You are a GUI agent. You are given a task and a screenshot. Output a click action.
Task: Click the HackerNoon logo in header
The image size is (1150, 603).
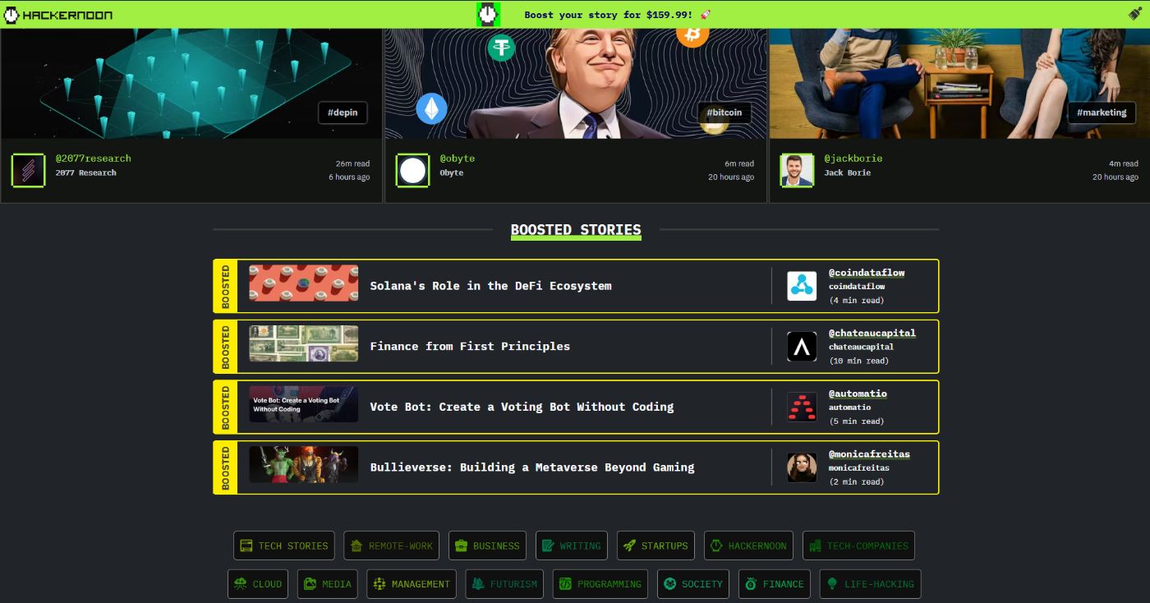coord(58,15)
